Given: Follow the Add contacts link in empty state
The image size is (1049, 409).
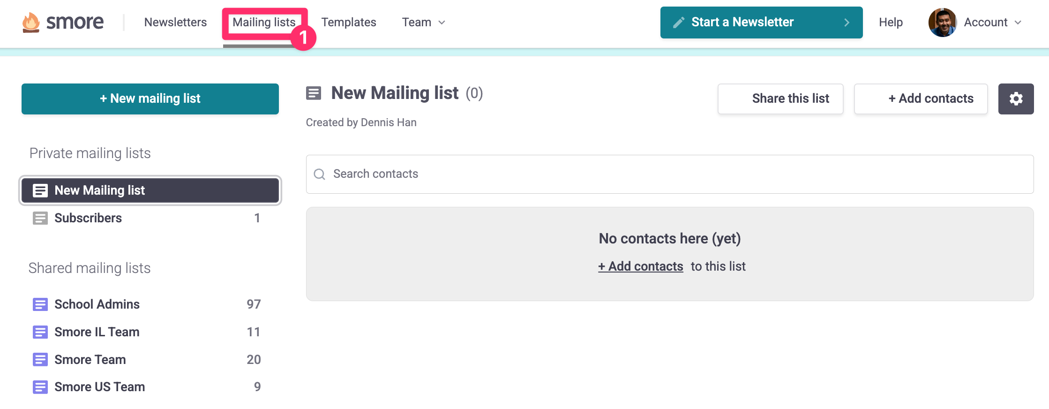Looking at the screenshot, I should [x=640, y=266].
